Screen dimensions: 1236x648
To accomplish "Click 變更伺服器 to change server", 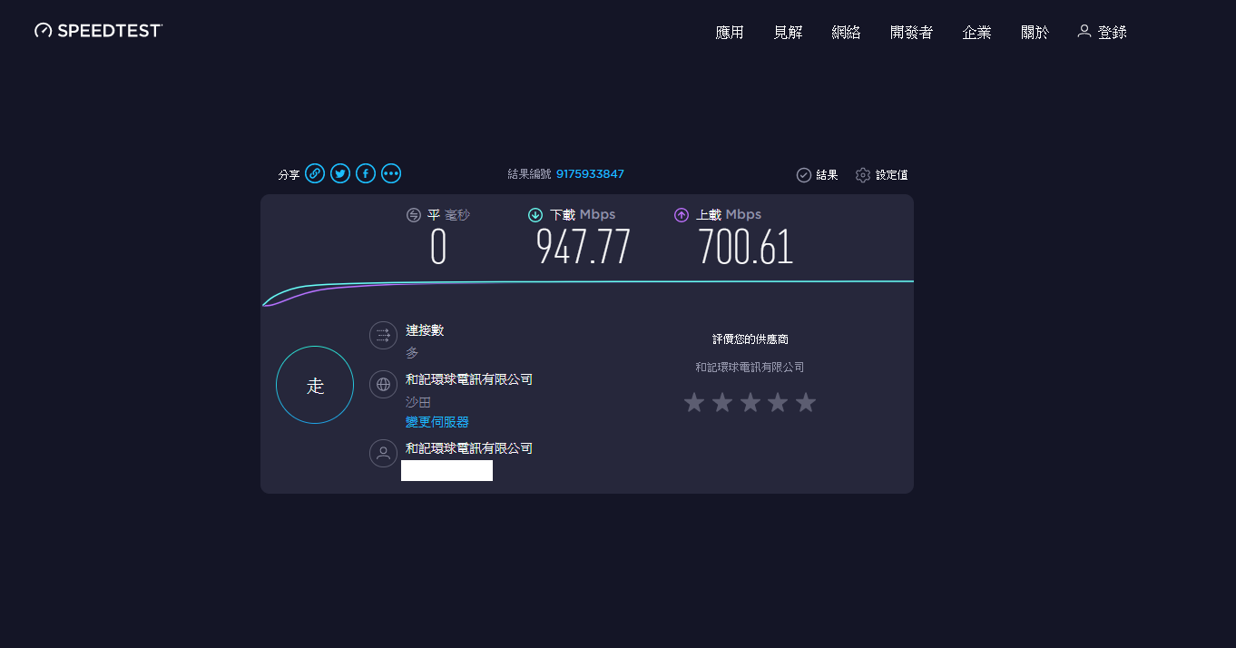I will (437, 422).
